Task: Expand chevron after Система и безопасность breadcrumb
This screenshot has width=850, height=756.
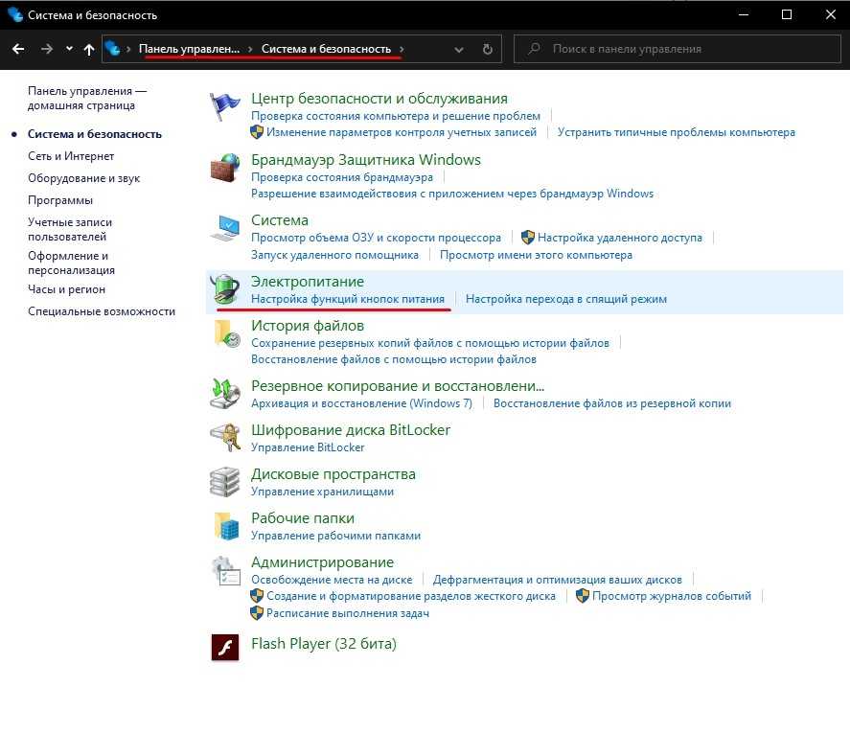Action: (402, 49)
